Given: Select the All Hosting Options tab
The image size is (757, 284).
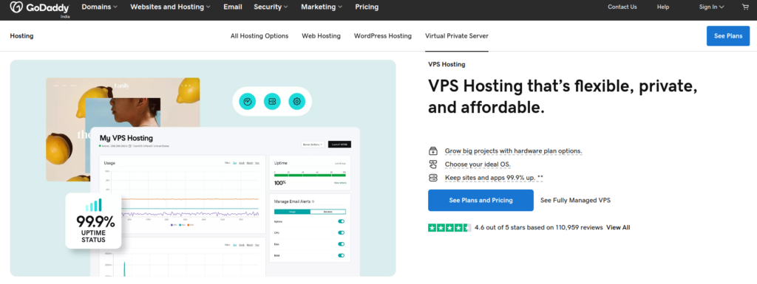Looking at the screenshot, I should point(259,36).
